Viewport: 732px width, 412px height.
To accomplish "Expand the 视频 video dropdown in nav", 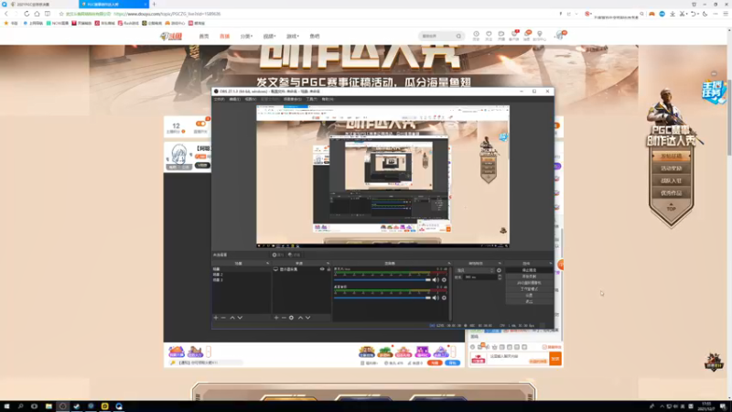I will [269, 36].
